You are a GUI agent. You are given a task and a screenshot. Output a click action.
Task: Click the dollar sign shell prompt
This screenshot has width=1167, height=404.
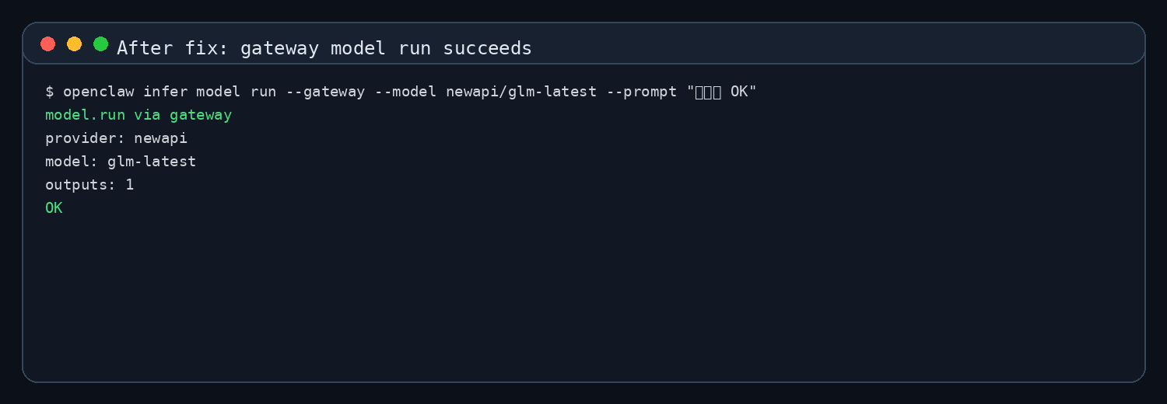(50, 92)
